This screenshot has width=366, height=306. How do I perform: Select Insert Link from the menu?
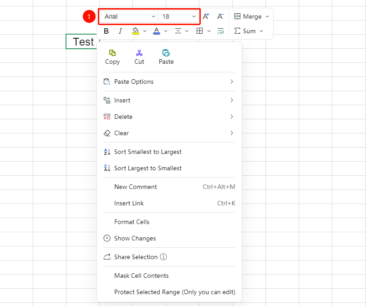(169, 203)
